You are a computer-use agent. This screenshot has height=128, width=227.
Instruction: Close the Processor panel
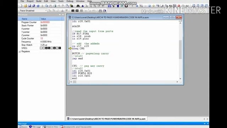(x=63, y=15)
